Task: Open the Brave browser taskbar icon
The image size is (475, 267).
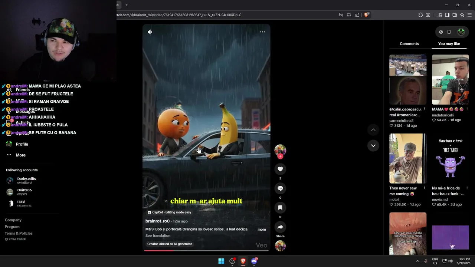Action: pos(243,261)
